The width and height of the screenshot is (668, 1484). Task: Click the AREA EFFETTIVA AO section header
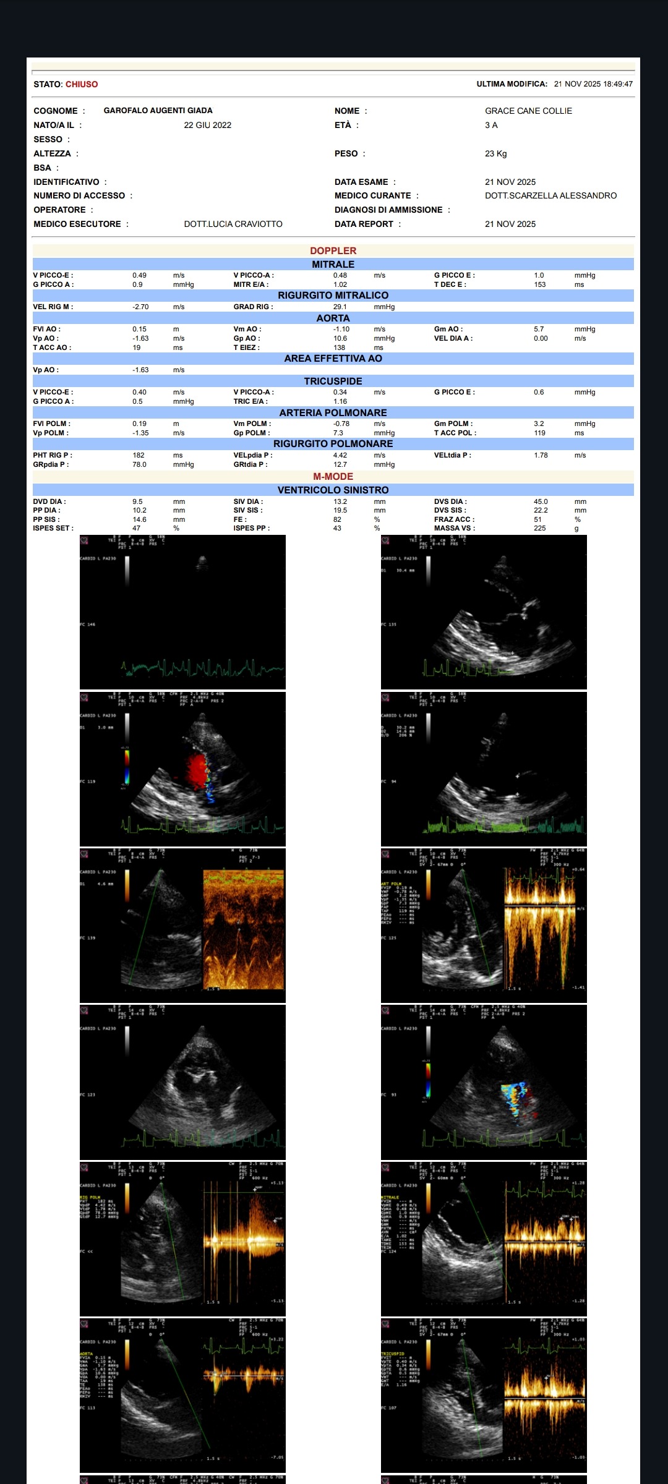point(333,359)
